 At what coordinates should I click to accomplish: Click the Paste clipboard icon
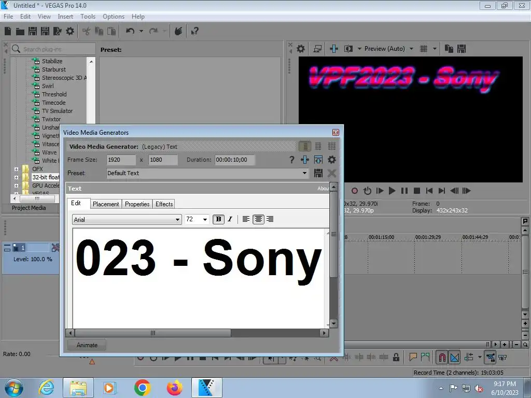tap(111, 31)
